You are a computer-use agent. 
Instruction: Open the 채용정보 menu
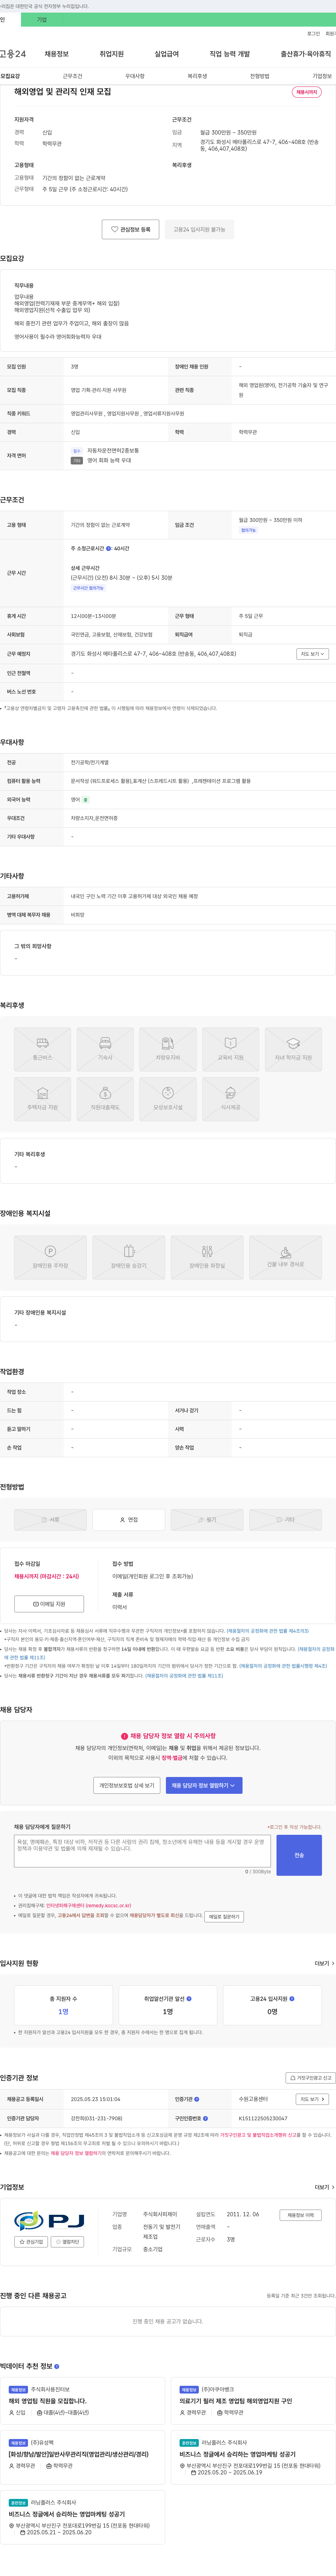coord(57,54)
